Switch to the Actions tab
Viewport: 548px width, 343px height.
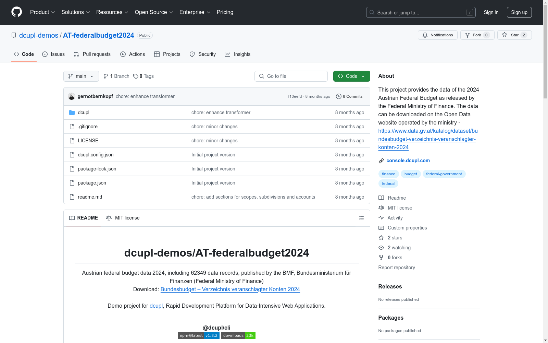point(133,54)
